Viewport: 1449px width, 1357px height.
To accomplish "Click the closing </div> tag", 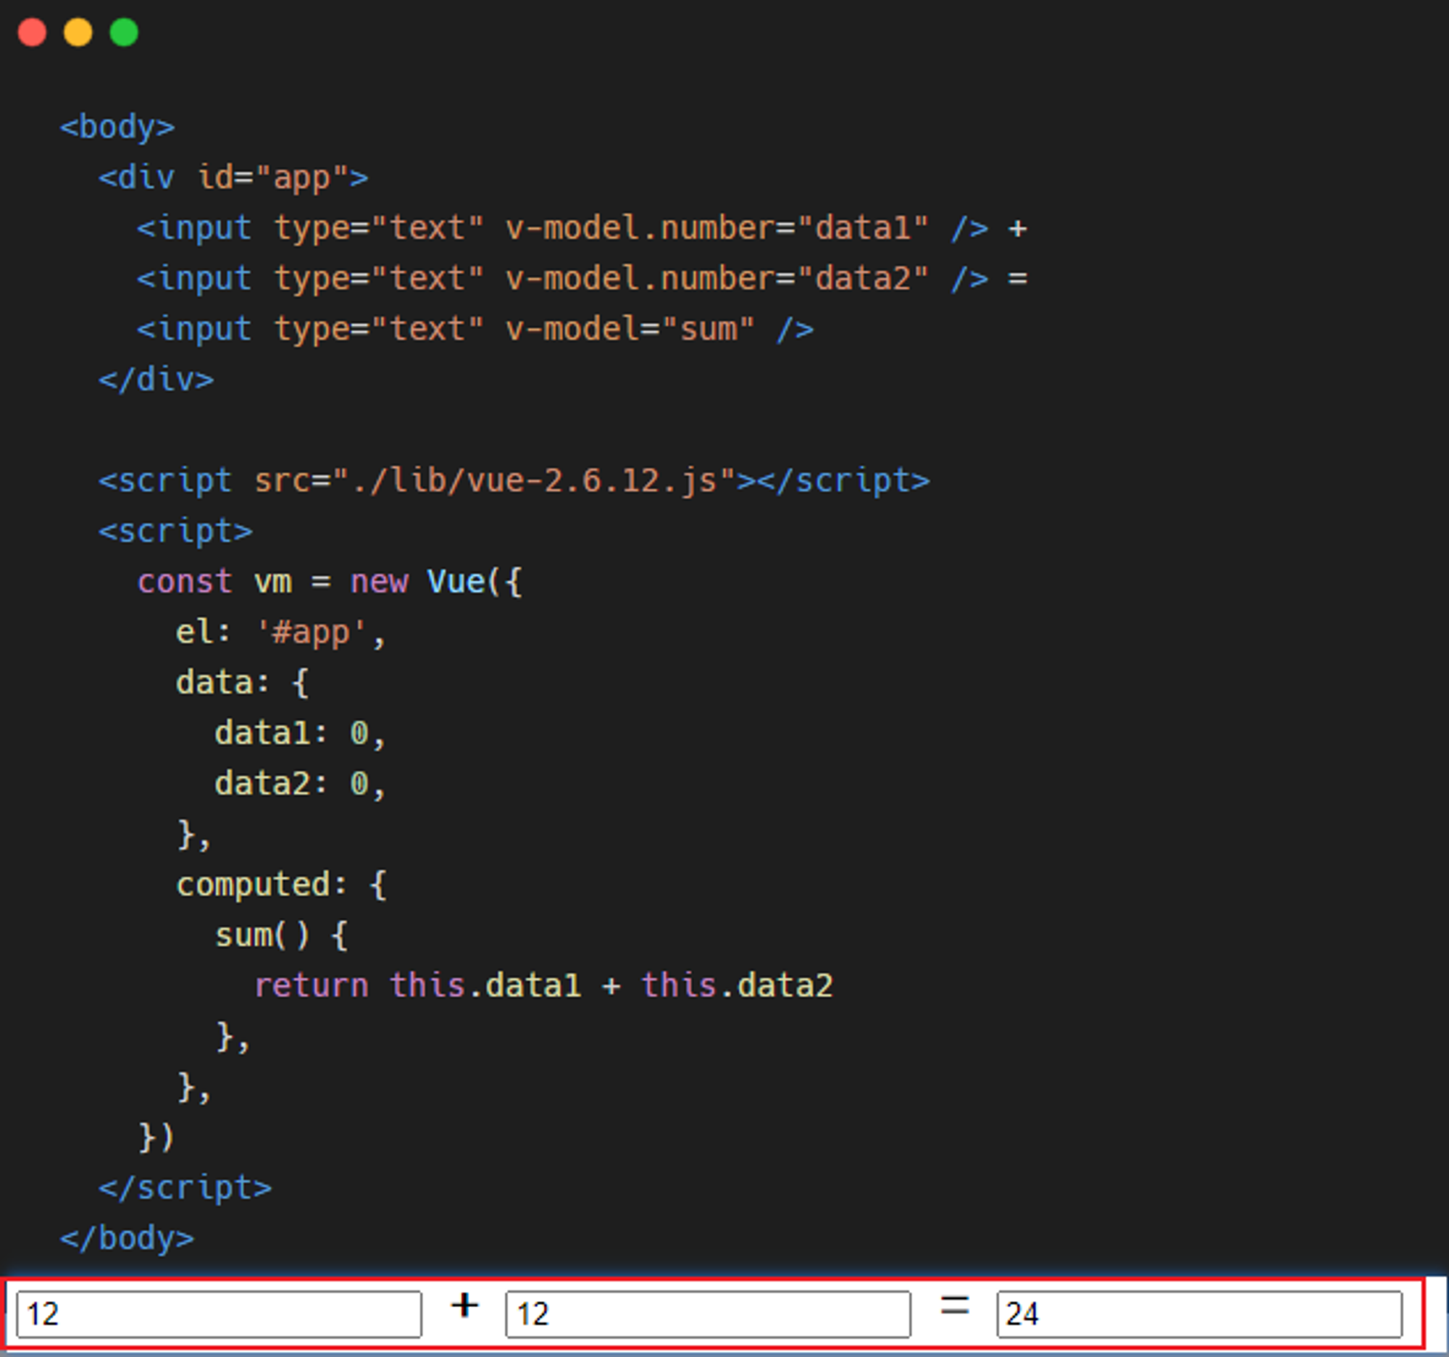I will pyautogui.click(x=156, y=380).
